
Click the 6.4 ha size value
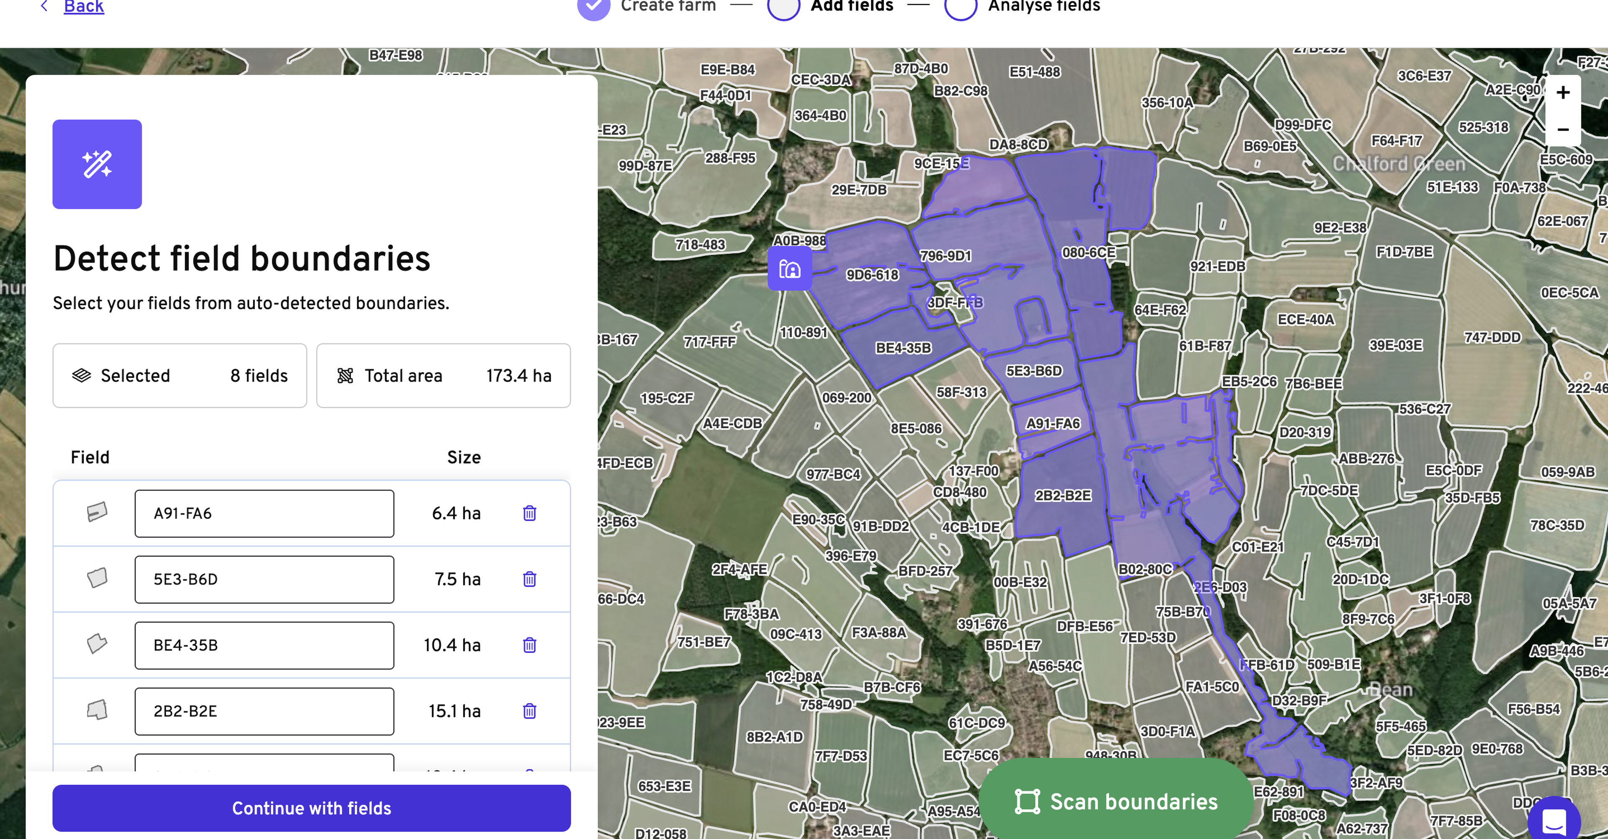(456, 513)
